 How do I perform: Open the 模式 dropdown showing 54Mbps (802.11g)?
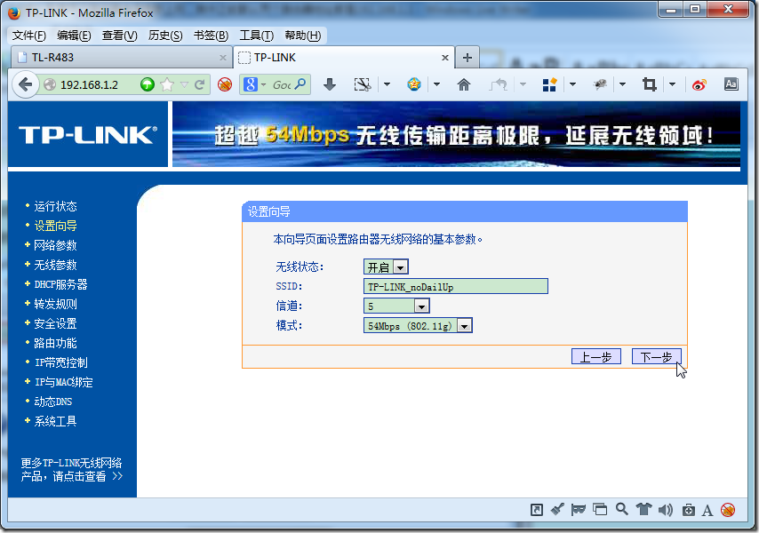pos(418,325)
